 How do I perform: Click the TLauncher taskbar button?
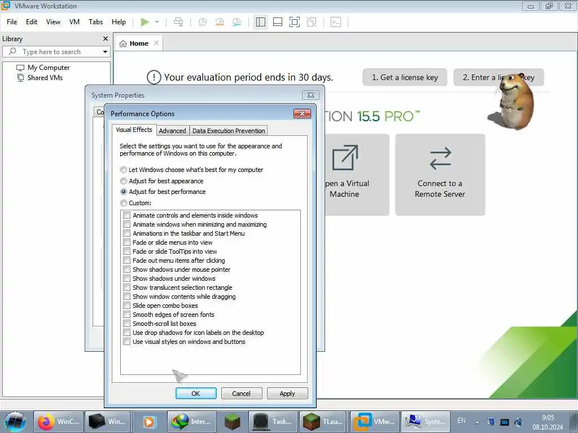click(x=323, y=422)
